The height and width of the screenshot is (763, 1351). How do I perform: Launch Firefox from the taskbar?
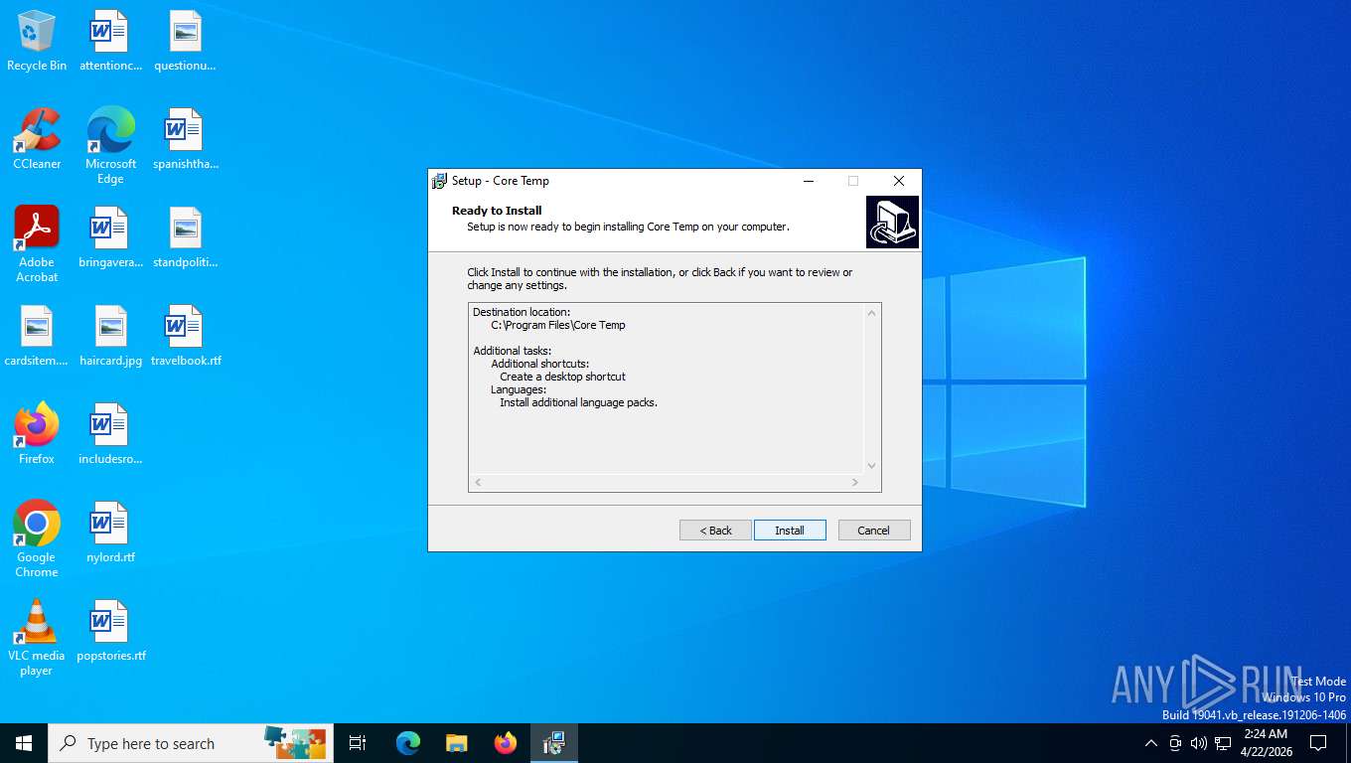(x=506, y=743)
